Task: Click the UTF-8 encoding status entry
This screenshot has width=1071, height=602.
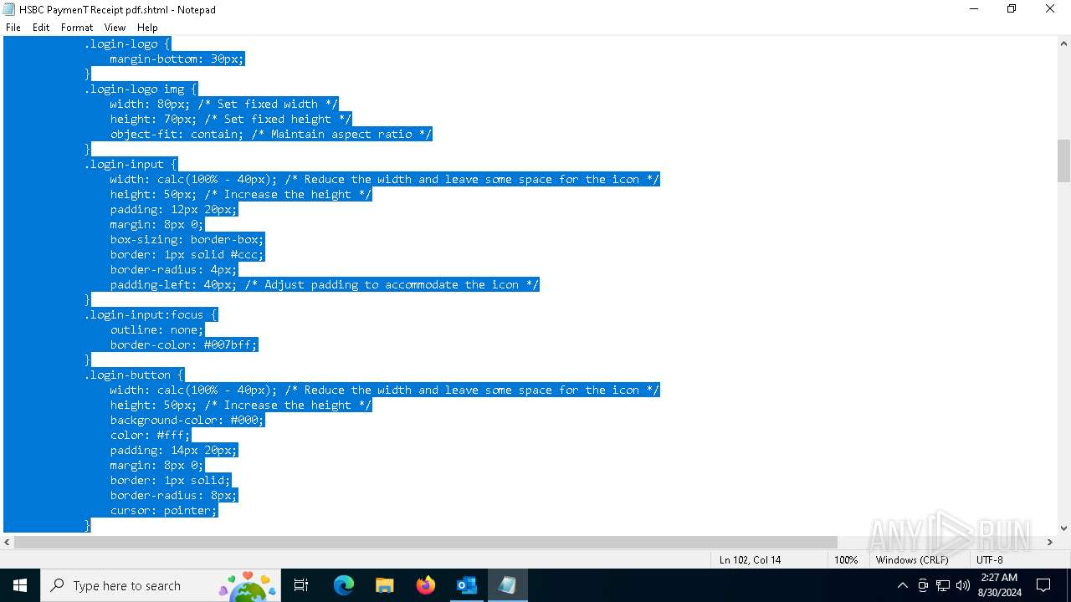Action: 989,559
